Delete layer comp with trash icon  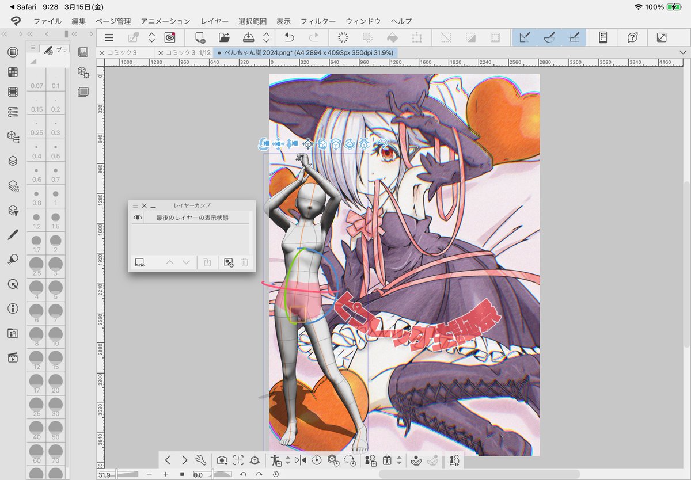[x=245, y=262]
